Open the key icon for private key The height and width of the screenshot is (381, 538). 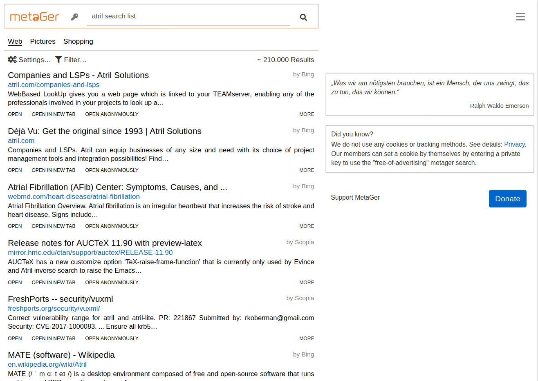[74, 17]
